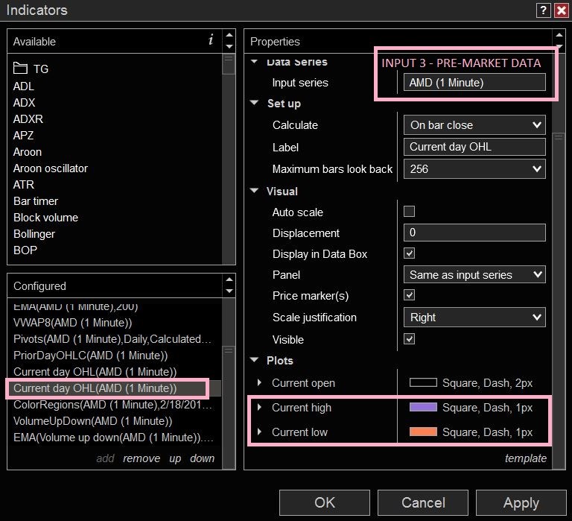Select Bollinger indicator
Screen dimensions: 572x521
(x=34, y=233)
